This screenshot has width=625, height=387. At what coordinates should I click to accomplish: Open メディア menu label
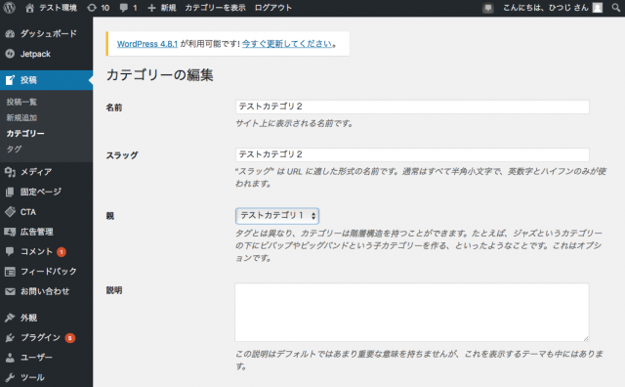(x=36, y=172)
